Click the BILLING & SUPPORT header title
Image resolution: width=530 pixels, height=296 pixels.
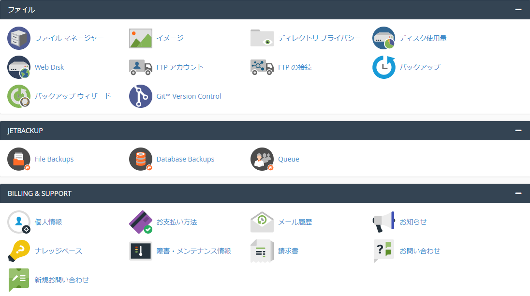point(40,193)
